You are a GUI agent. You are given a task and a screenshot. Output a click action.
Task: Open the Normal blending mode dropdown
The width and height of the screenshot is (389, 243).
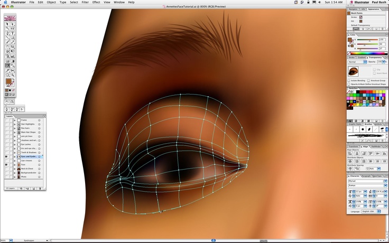click(357, 62)
